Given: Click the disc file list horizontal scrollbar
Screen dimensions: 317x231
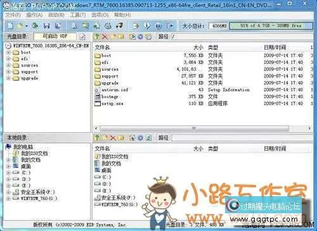Looking at the screenshot, I should point(194,128).
